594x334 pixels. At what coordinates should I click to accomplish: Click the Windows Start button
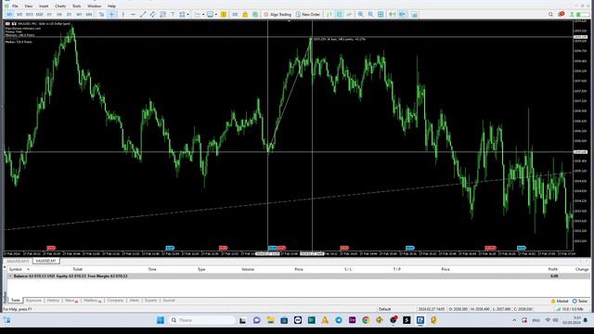(x=161, y=320)
